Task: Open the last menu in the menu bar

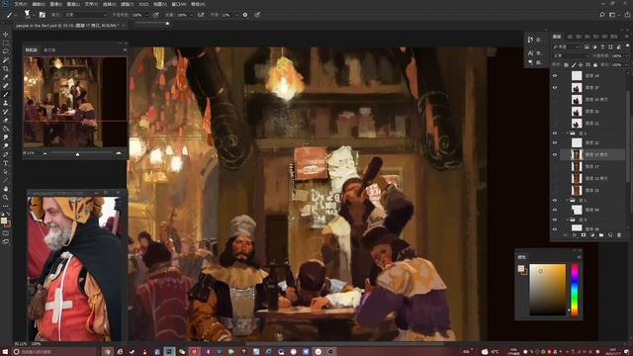Action: 198,4
